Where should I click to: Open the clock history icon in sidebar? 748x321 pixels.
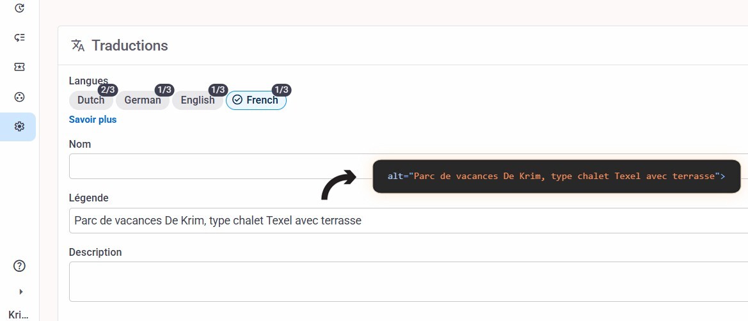[x=19, y=8]
